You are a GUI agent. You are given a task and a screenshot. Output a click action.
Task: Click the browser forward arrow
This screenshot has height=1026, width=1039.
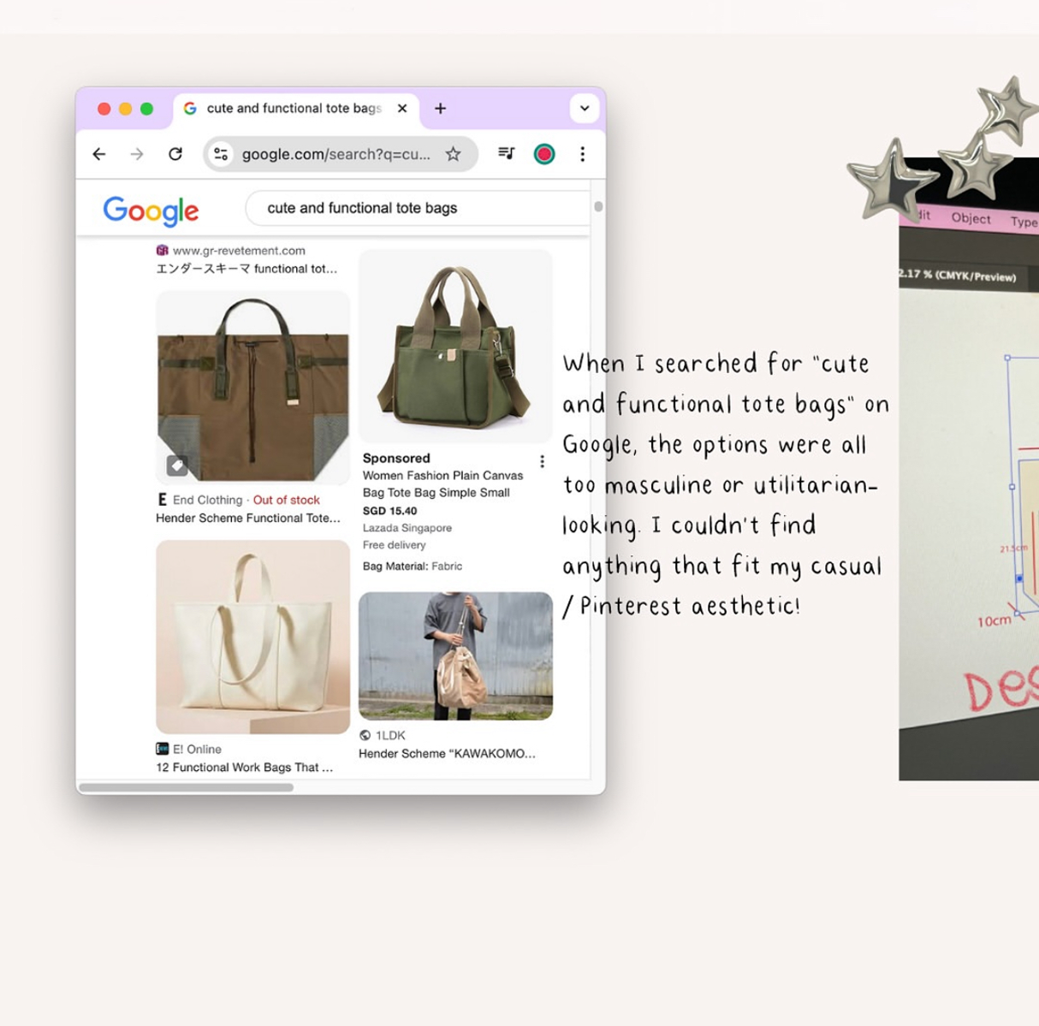tap(137, 154)
